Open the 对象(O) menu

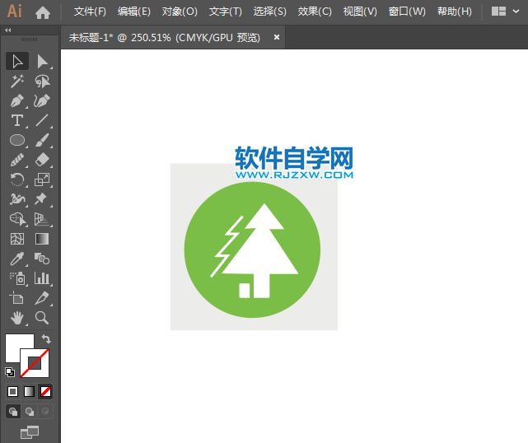pos(180,12)
